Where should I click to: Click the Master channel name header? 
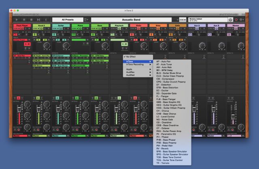[x=236, y=25]
